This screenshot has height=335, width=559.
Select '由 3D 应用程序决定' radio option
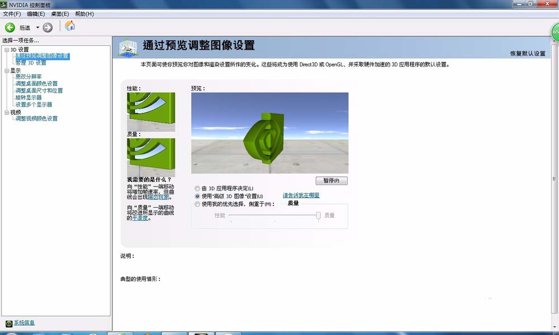click(x=197, y=188)
